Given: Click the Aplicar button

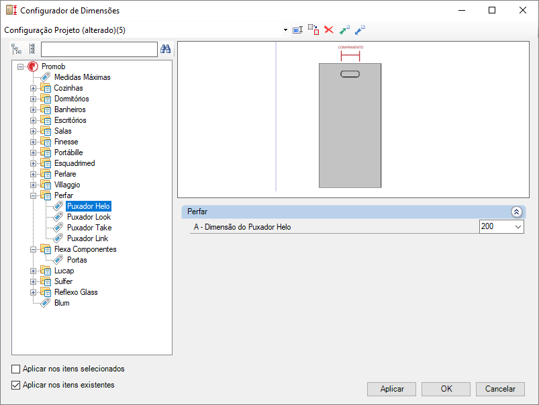Looking at the screenshot, I should tap(391, 389).
